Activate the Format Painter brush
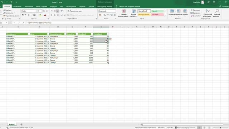The image size is (229, 129). [11, 16]
